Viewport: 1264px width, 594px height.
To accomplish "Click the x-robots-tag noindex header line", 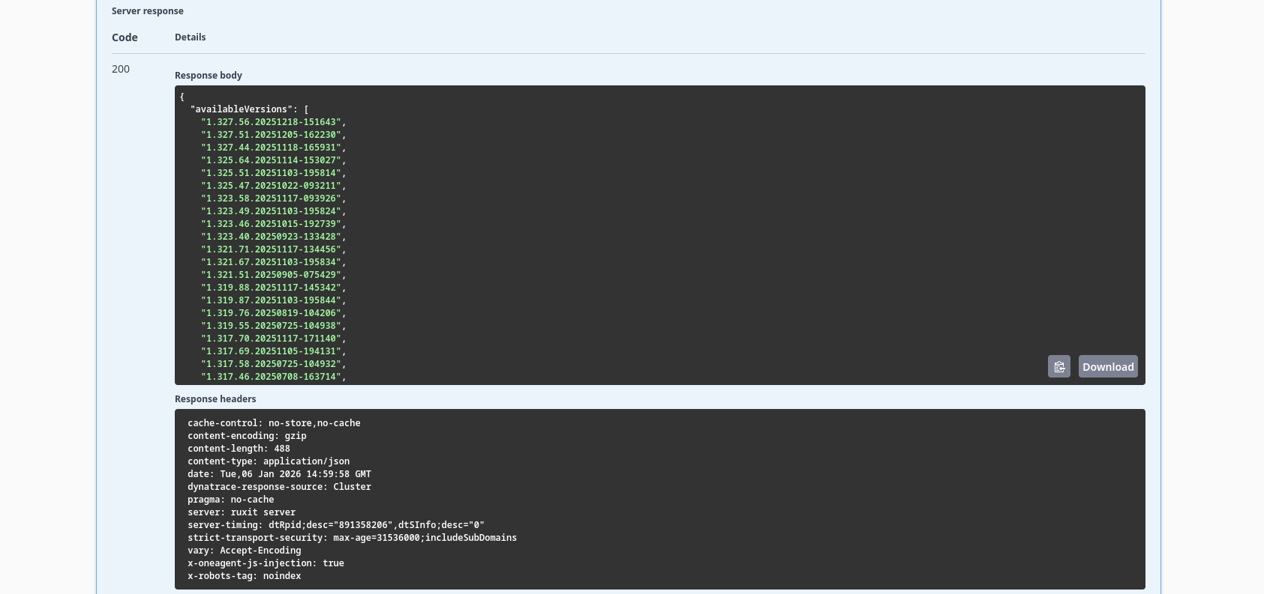I will click(x=244, y=576).
